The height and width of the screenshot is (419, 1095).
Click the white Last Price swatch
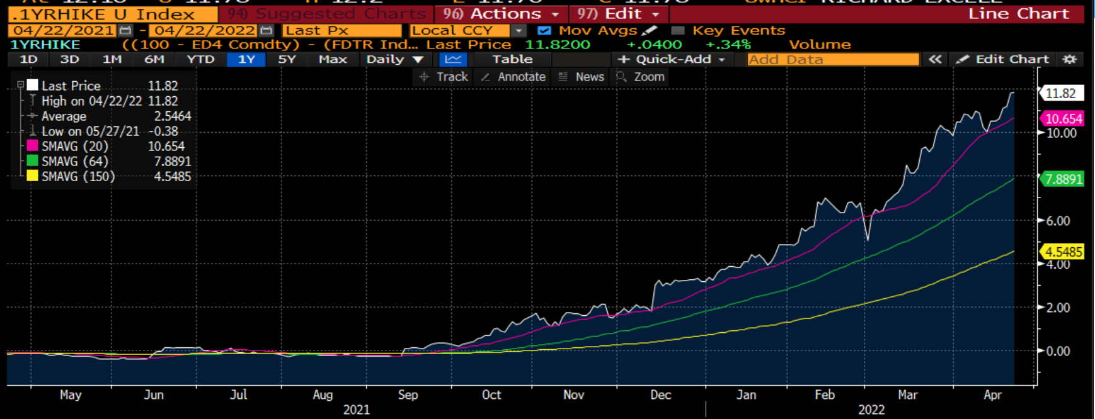click(33, 85)
